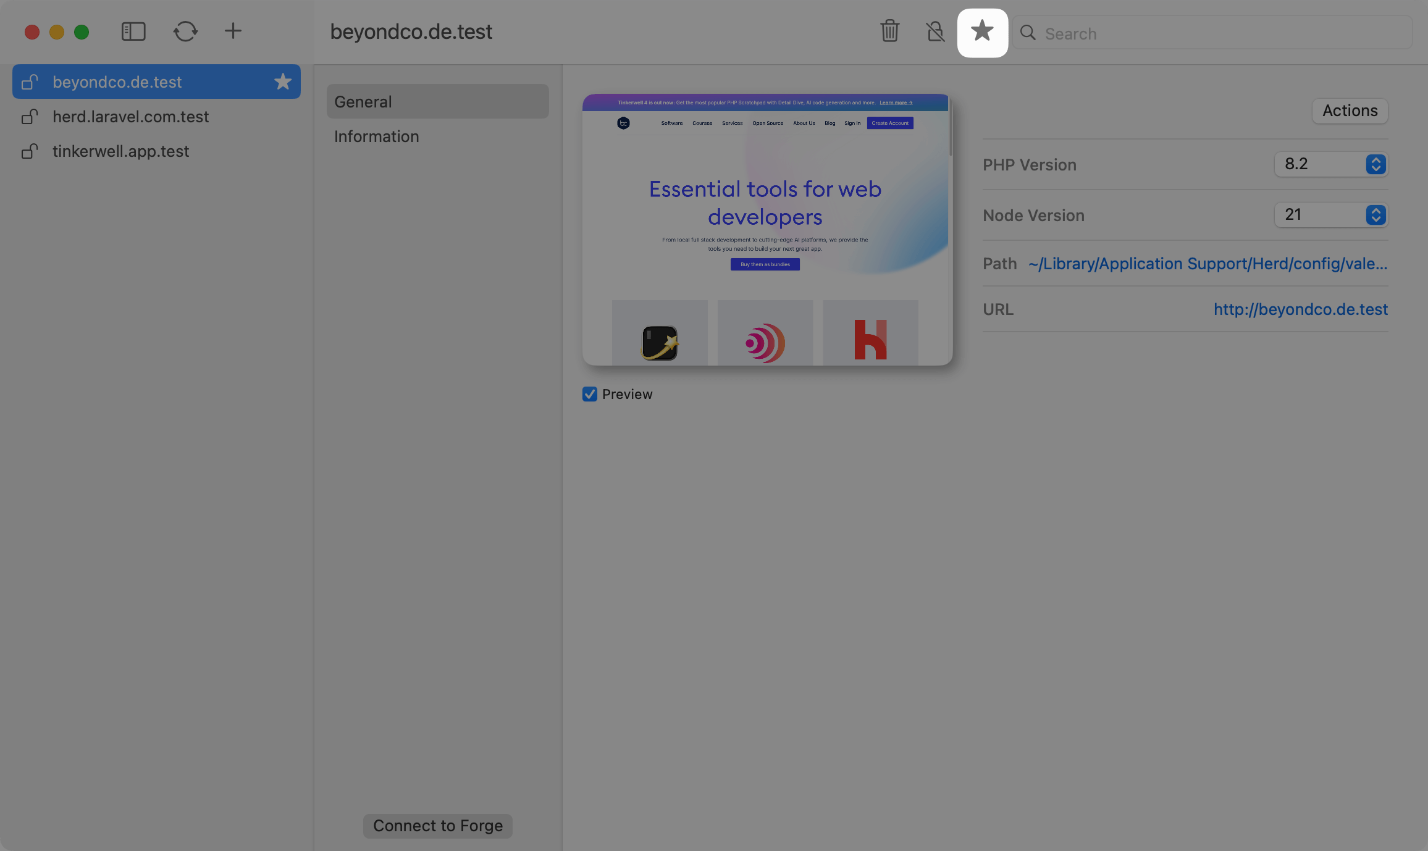Screen dimensions: 1428x851
Task: Select the General tab
Action: click(x=437, y=102)
